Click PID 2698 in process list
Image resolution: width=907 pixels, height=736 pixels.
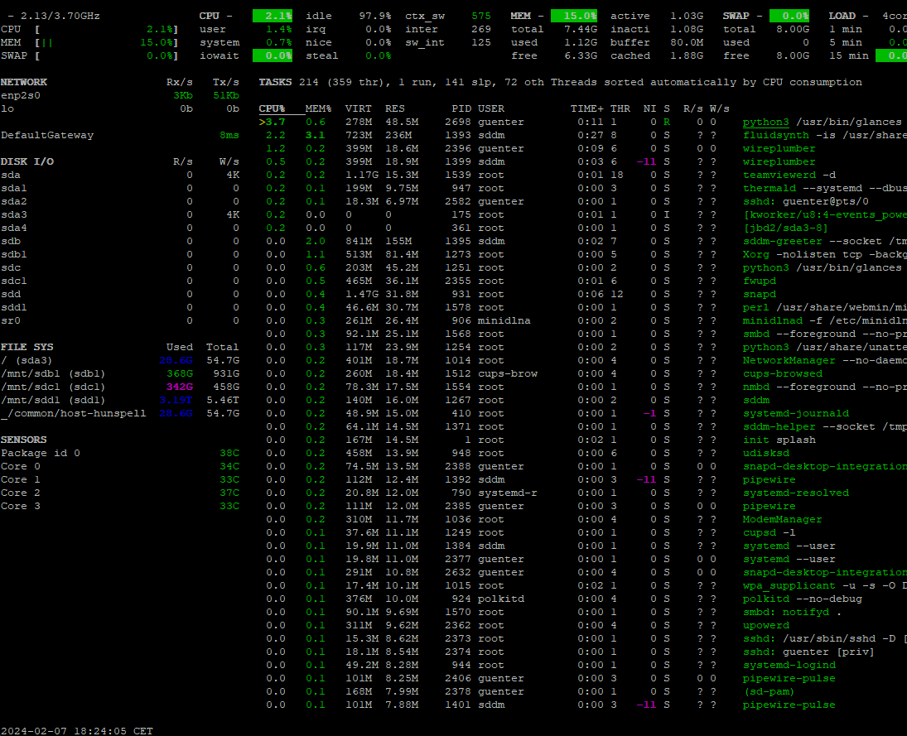tap(458, 122)
